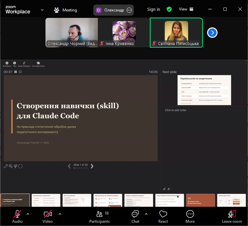
Task: Select Олександр Чорний video tile
Action: coord(71,33)
